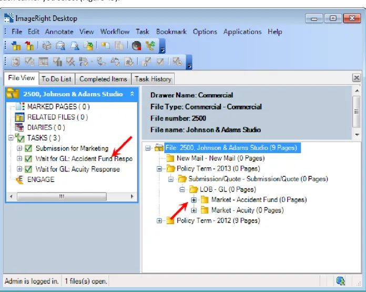Expand the Market - Acuity folder
The image size is (366, 292).
pyautogui.click(x=194, y=210)
